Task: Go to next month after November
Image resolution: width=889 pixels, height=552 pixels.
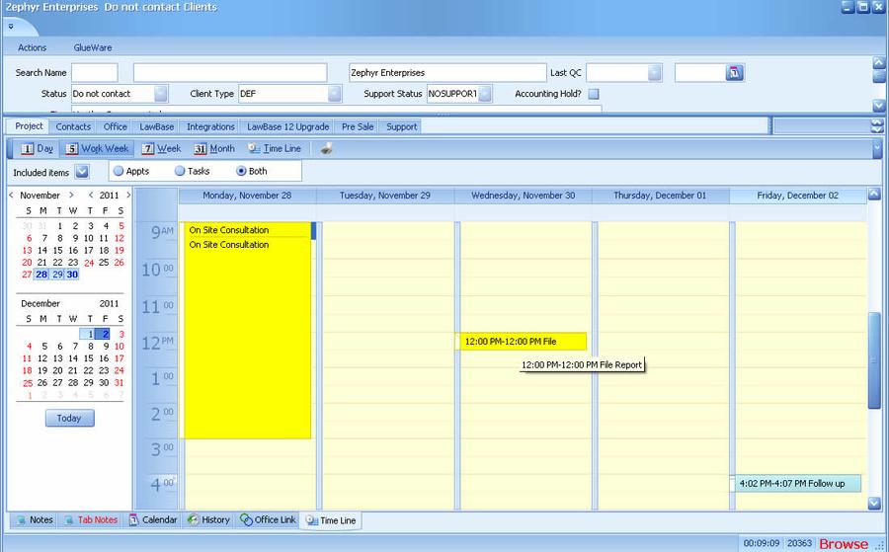Action: tap(71, 195)
